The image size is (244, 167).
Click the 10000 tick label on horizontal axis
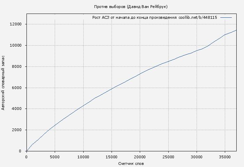[x=83, y=157]
